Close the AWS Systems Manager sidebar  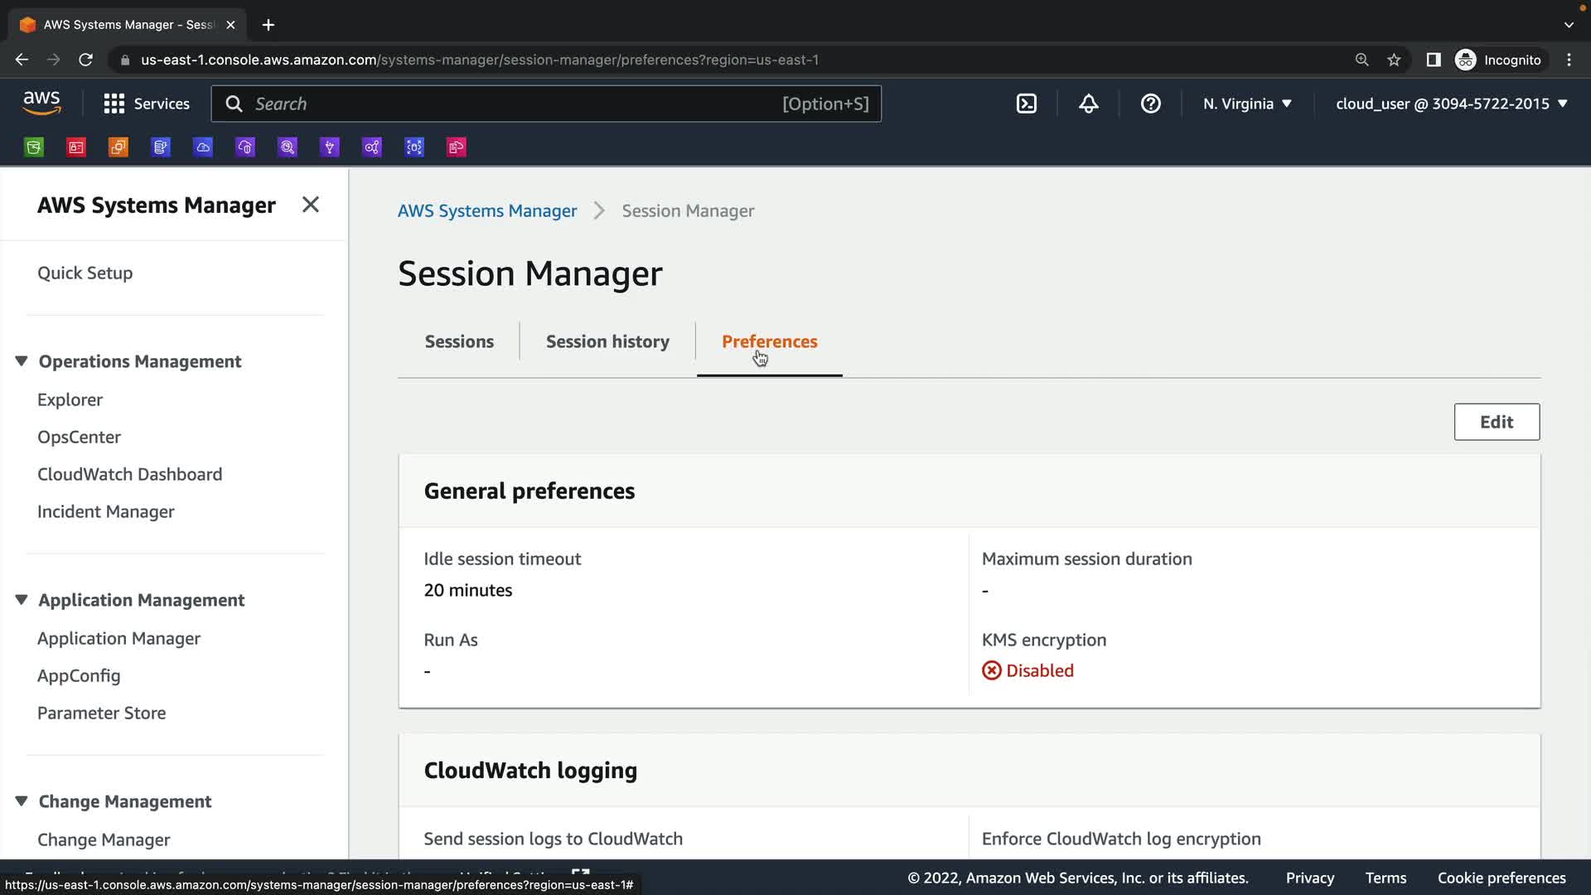coord(311,205)
